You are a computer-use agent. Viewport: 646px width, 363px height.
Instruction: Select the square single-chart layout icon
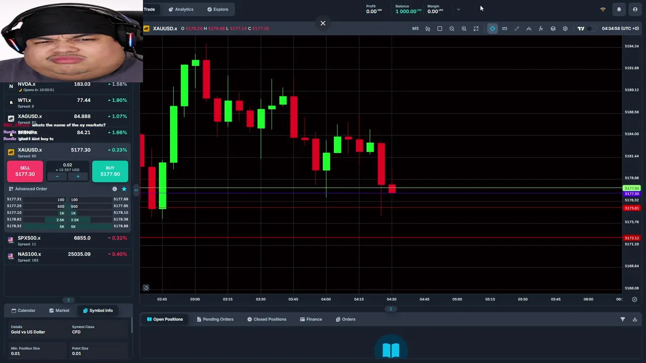(440, 29)
